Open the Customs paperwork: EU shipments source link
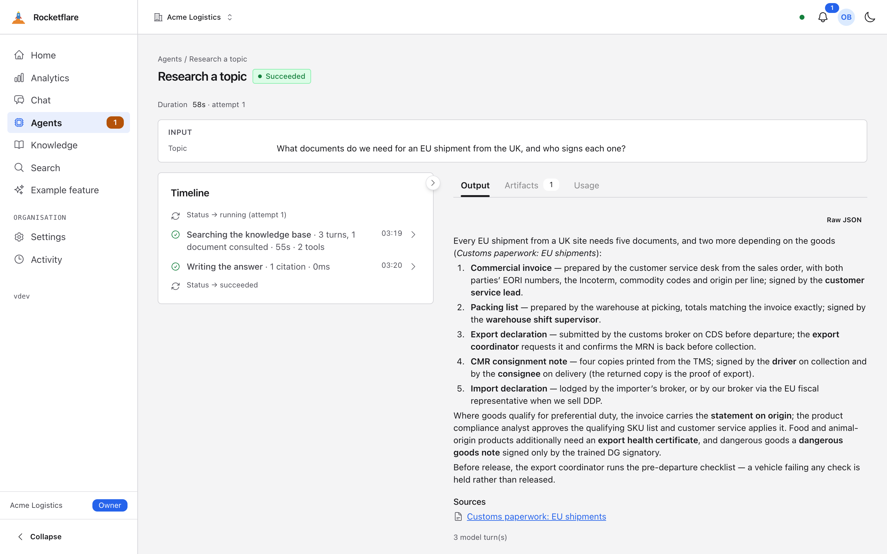The image size is (887, 554). (x=536, y=517)
